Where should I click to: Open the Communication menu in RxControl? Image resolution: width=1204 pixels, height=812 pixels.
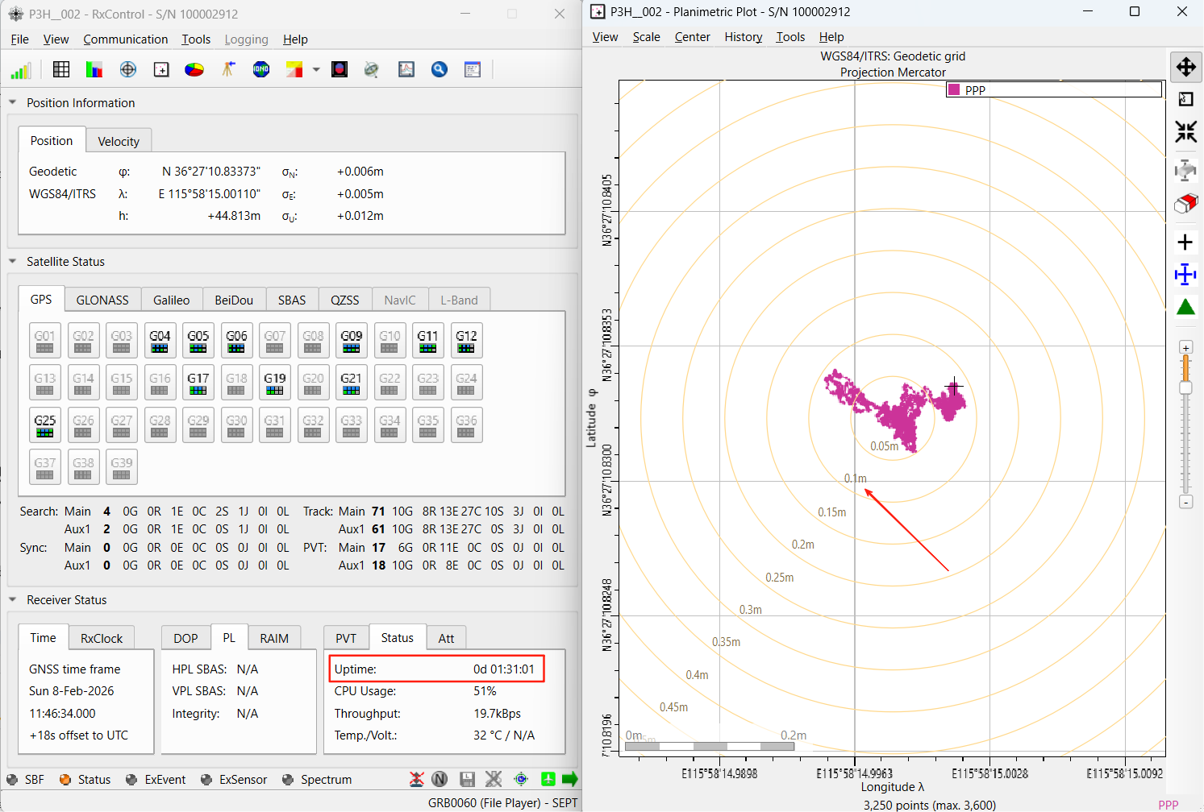126,39
